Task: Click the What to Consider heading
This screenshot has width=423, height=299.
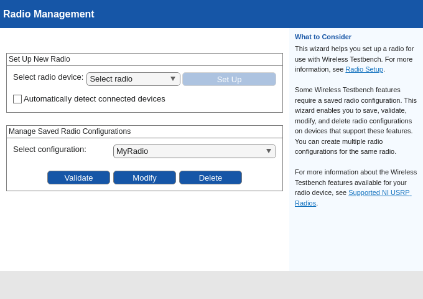Action: (x=323, y=37)
